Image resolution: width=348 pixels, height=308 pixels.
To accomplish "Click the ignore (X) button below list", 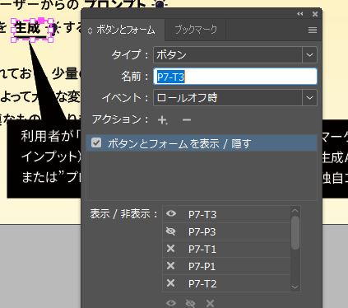I will tap(210, 303).
